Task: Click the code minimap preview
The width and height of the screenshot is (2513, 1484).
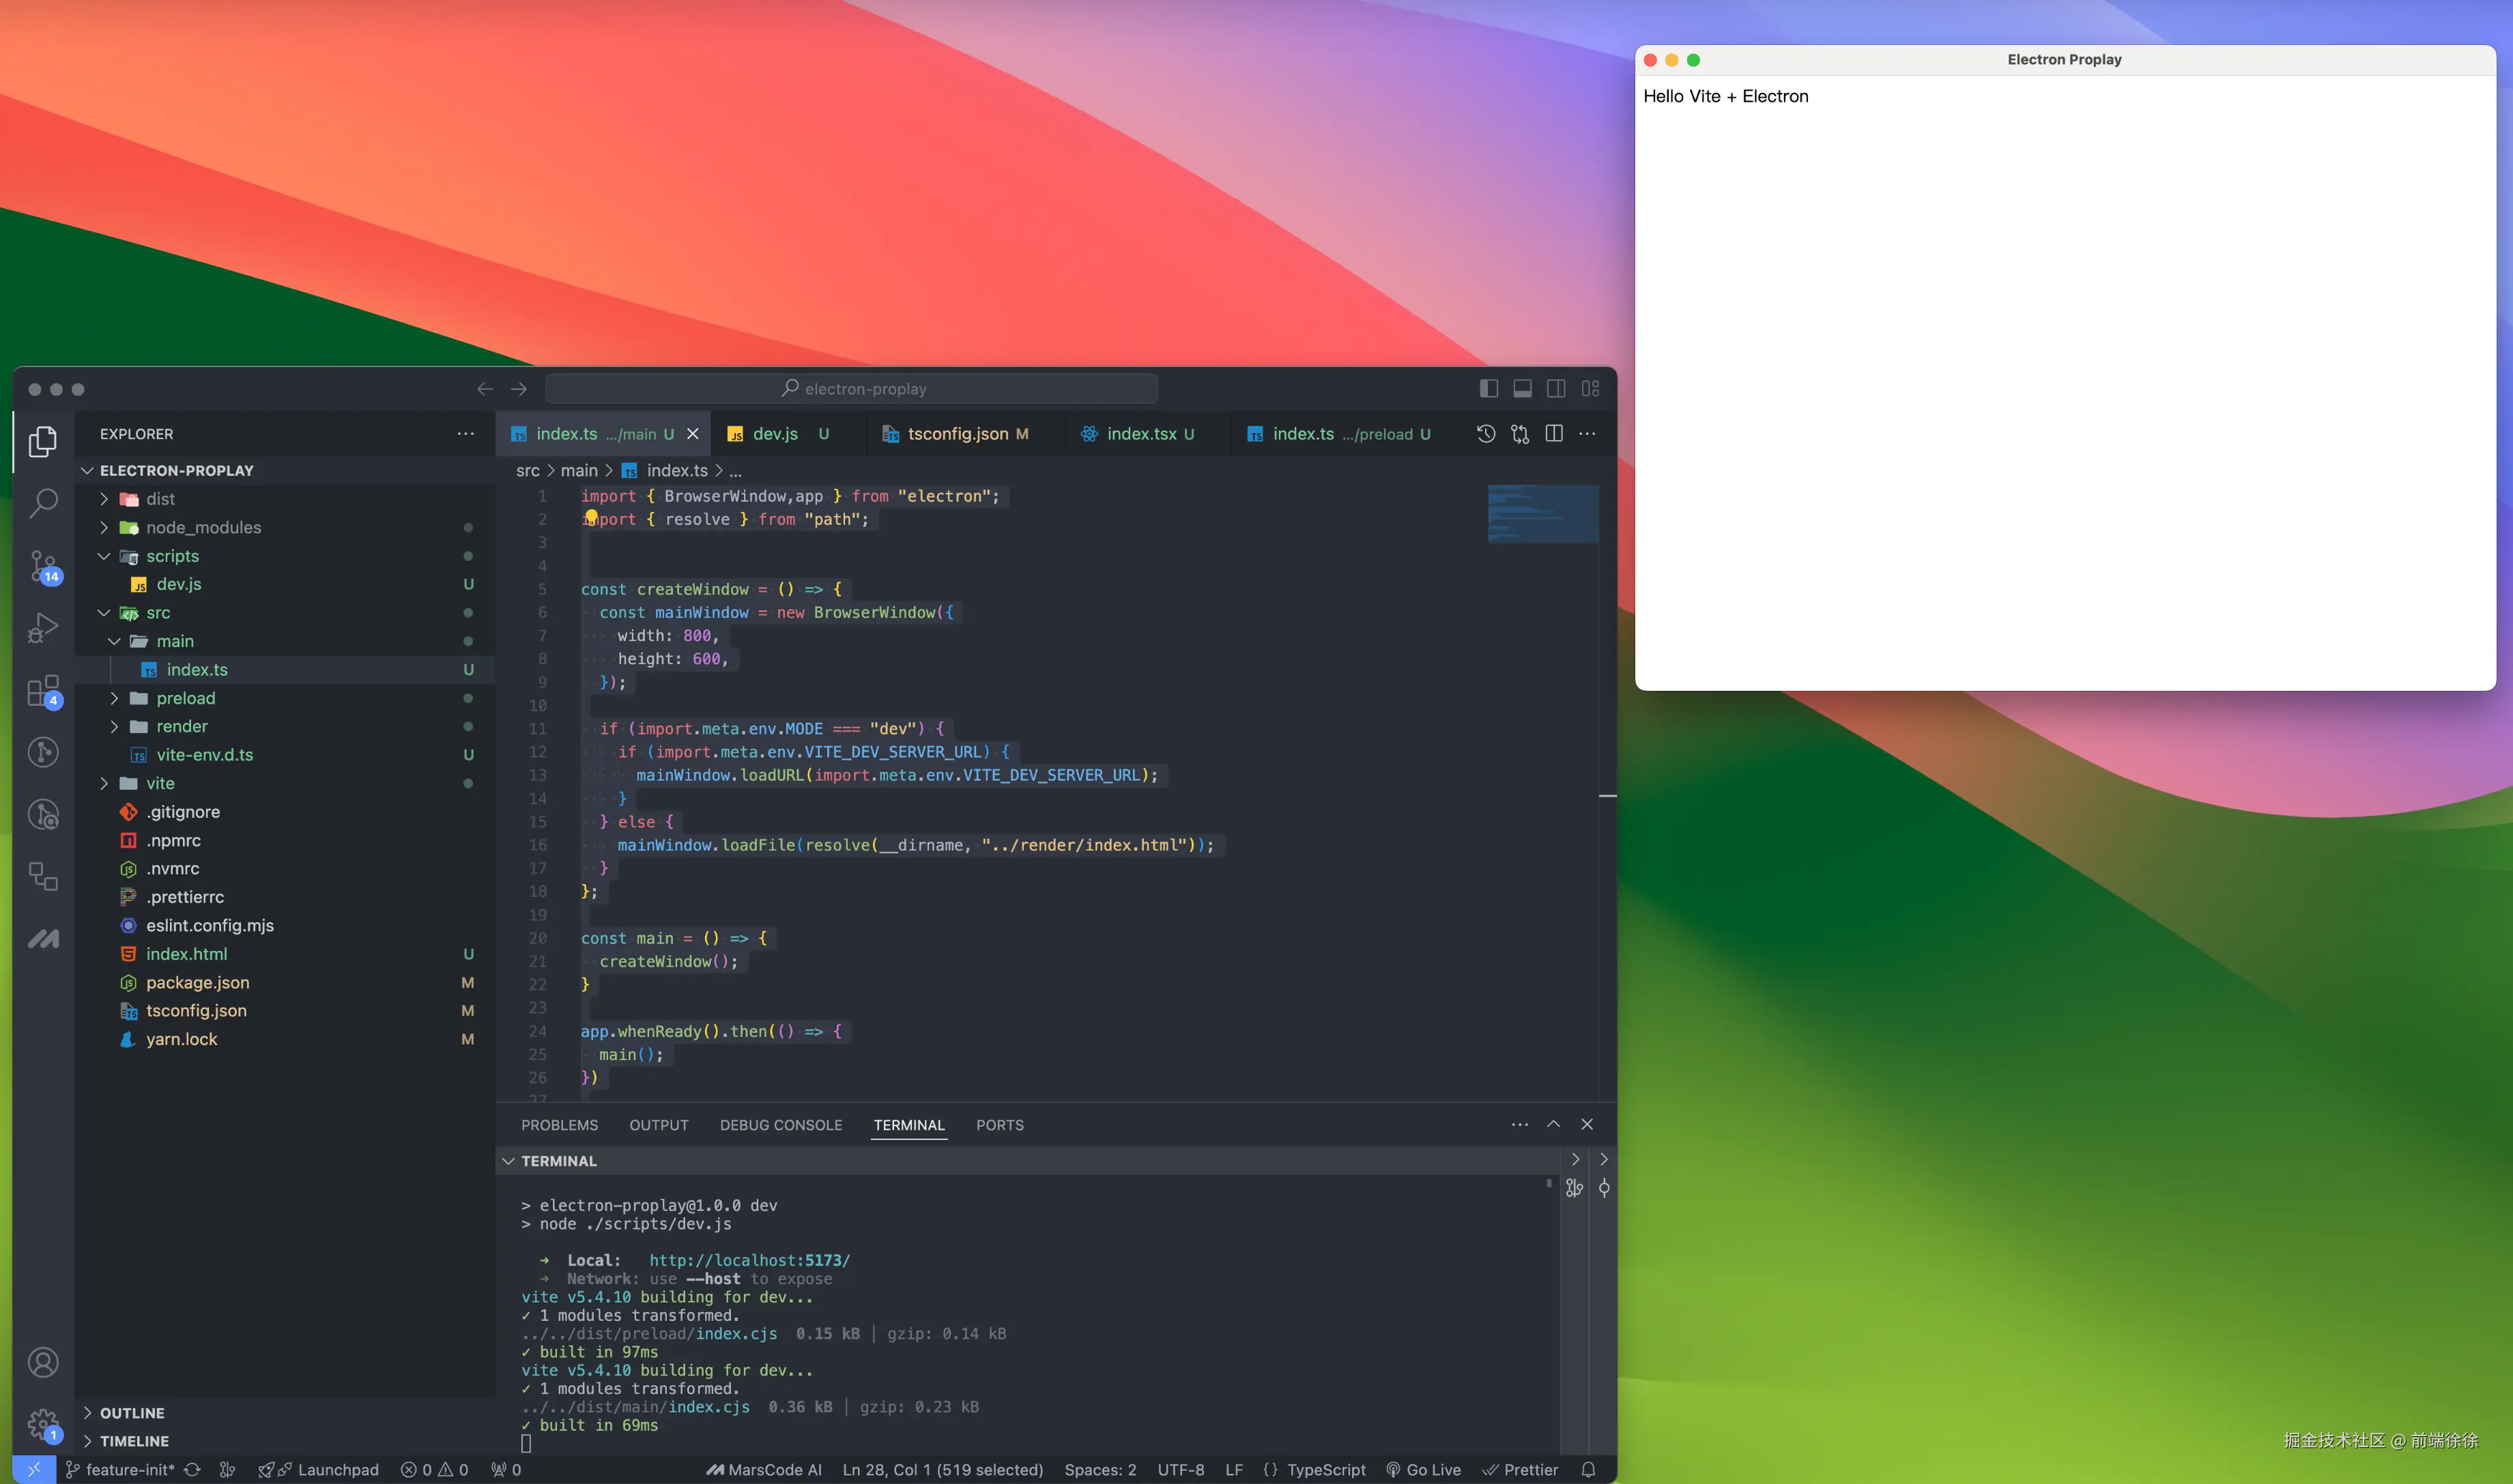Action: click(1542, 514)
